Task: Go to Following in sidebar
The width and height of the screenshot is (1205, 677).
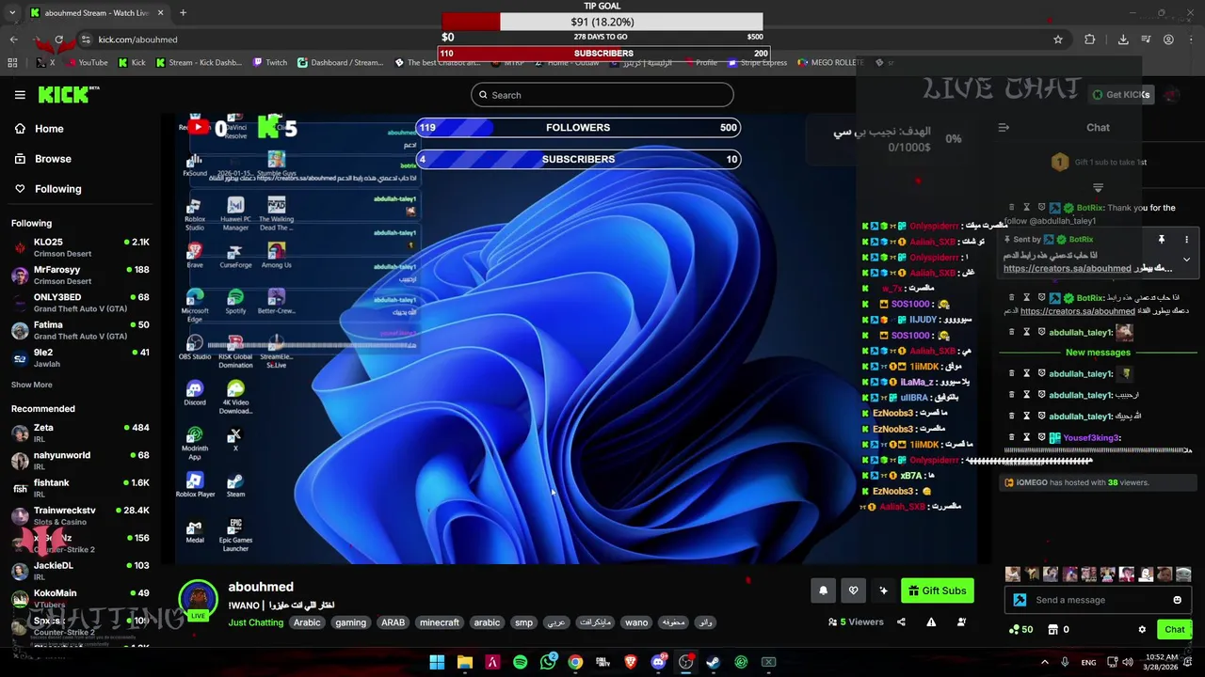Action: pos(48,189)
